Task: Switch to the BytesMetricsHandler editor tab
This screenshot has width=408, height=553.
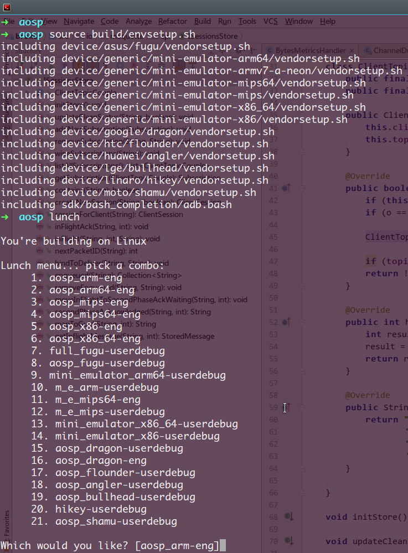Action: pos(311,50)
